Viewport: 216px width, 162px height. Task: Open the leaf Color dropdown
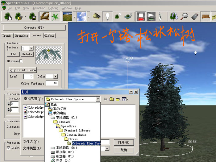[56, 76]
